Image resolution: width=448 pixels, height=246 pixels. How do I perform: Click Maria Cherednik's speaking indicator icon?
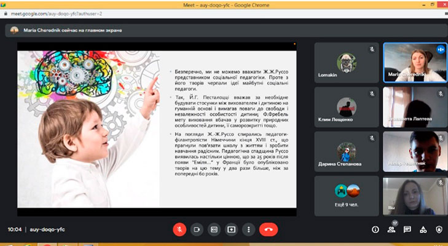pos(441,49)
